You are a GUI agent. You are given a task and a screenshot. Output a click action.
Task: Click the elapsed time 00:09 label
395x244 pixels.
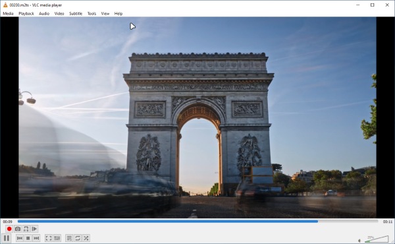click(x=7, y=222)
